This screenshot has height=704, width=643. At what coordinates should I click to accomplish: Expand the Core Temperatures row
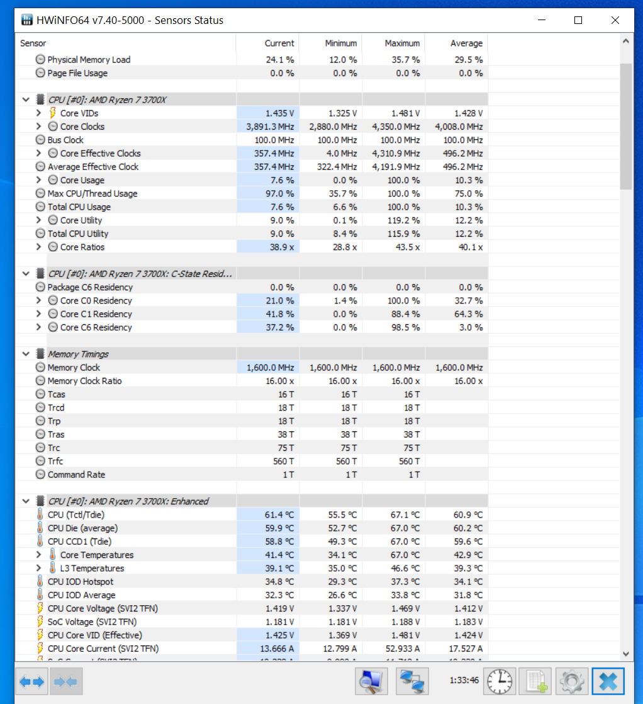coord(38,555)
